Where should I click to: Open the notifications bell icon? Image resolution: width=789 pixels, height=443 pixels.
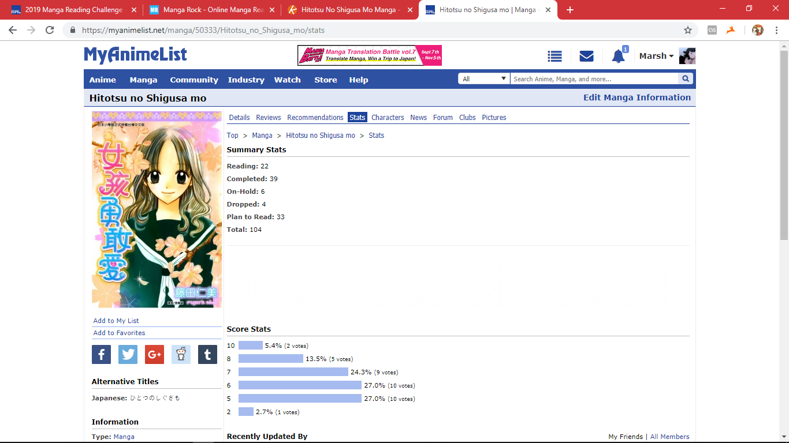[618, 56]
